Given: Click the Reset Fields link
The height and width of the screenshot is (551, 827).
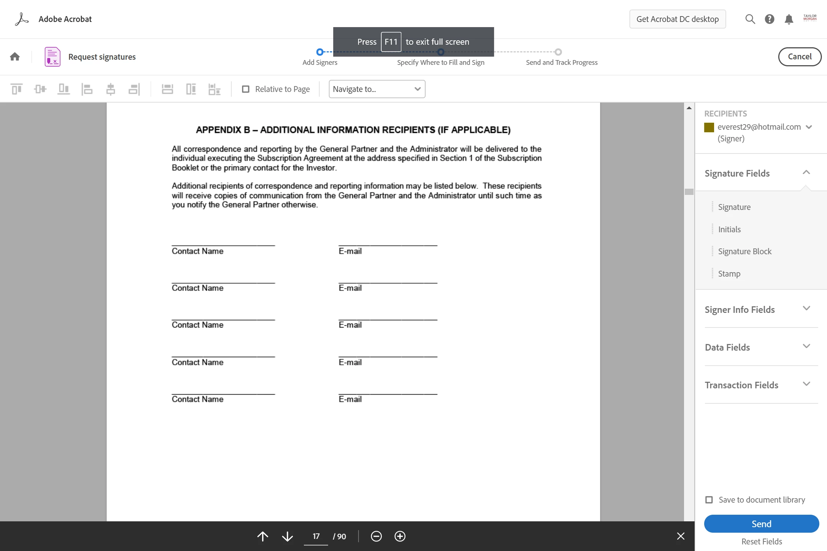Looking at the screenshot, I should [x=761, y=541].
